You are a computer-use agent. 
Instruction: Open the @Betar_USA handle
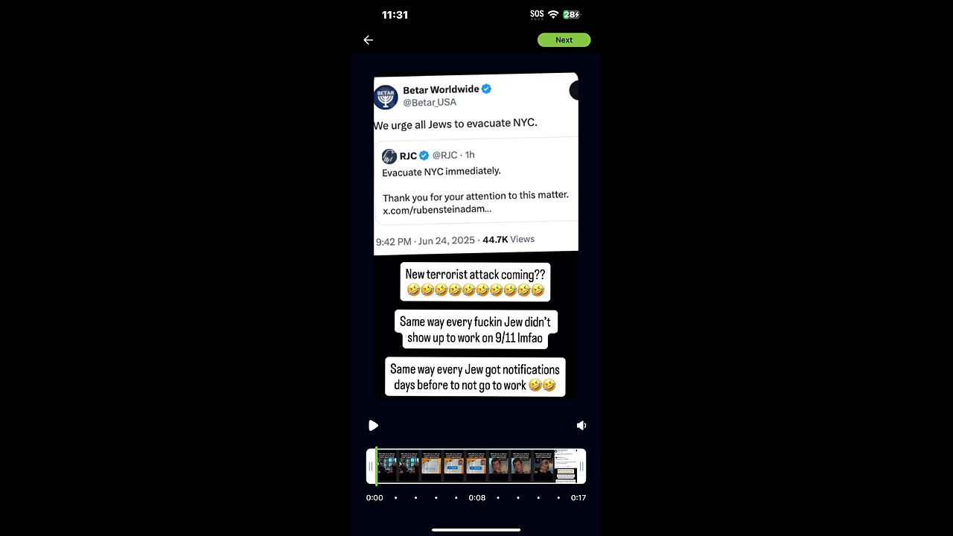coord(430,102)
